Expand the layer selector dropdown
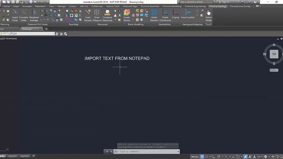The image size is (283, 159). [x=53, y=34]
